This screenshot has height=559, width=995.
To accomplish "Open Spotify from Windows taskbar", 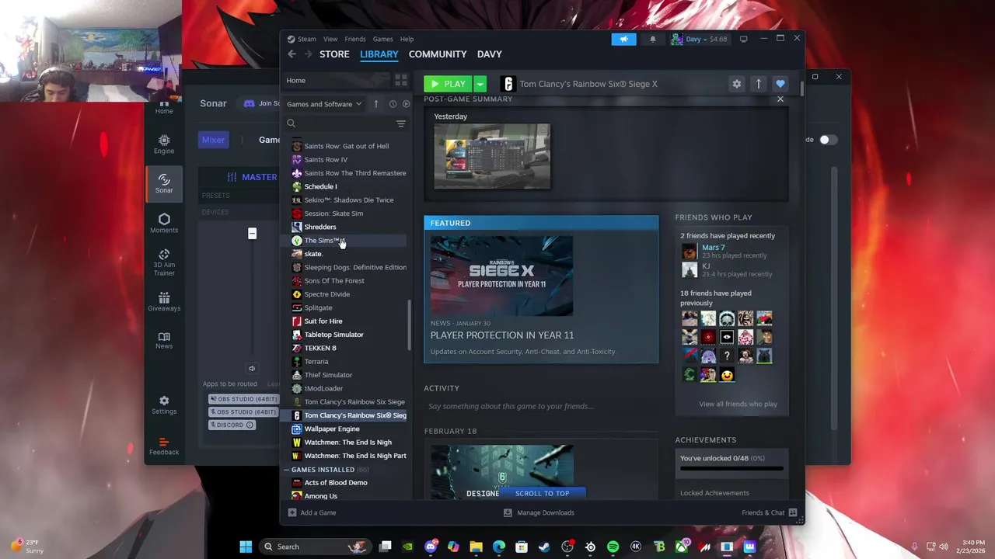I will tap(613, 547).
